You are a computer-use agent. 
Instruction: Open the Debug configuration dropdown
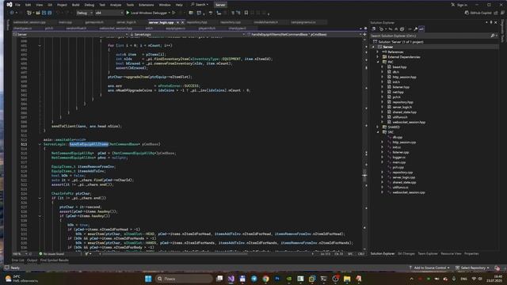point(84,13)
